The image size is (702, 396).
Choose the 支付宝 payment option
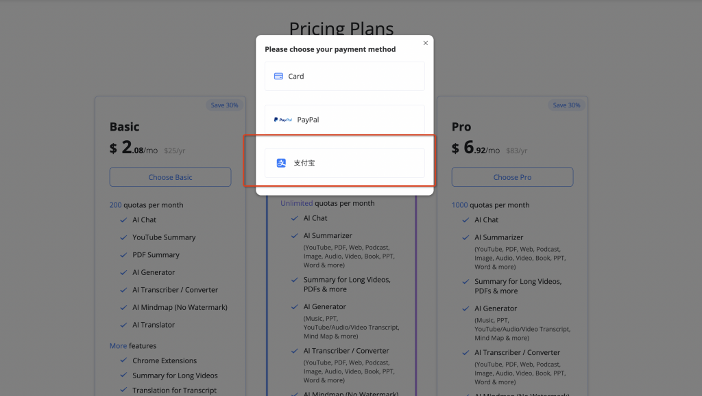(345, 163)
